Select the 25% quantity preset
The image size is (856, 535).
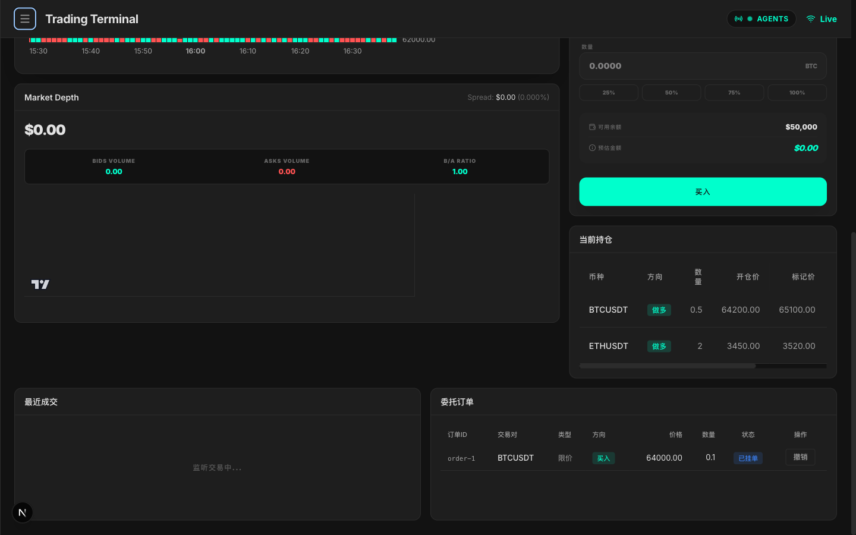[x=609, y=93]
